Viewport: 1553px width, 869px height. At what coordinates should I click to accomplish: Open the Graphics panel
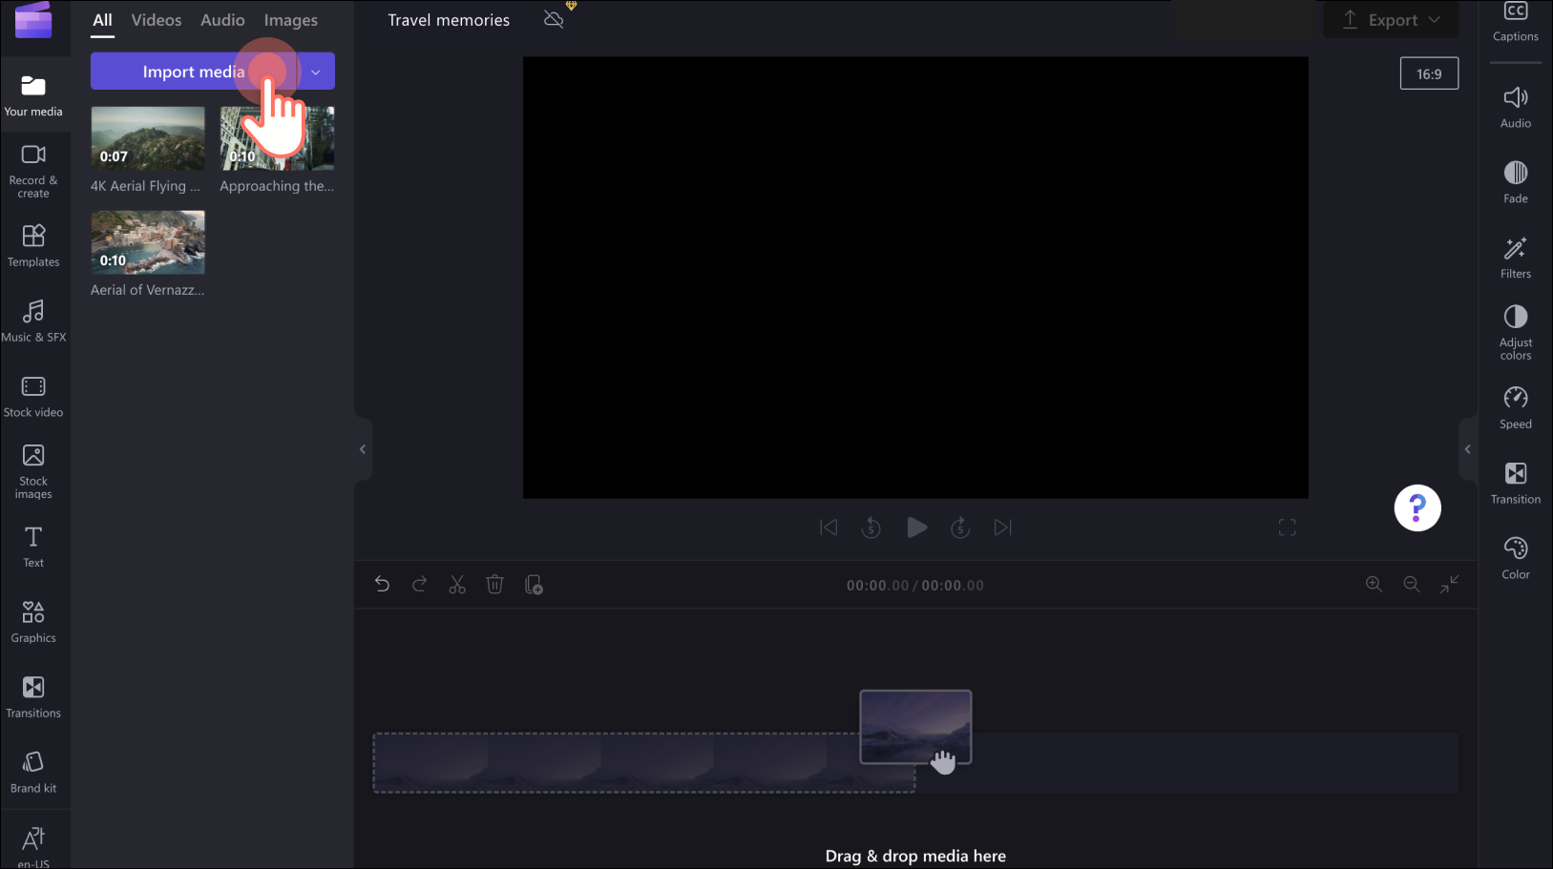(33, 622)
